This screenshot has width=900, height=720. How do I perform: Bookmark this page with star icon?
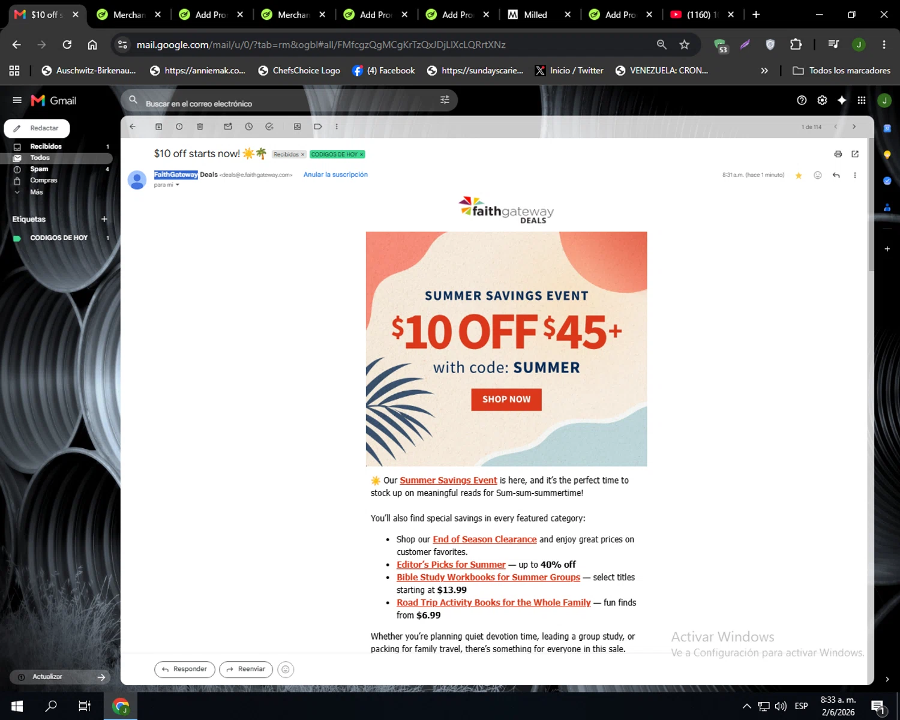[684, 44]
